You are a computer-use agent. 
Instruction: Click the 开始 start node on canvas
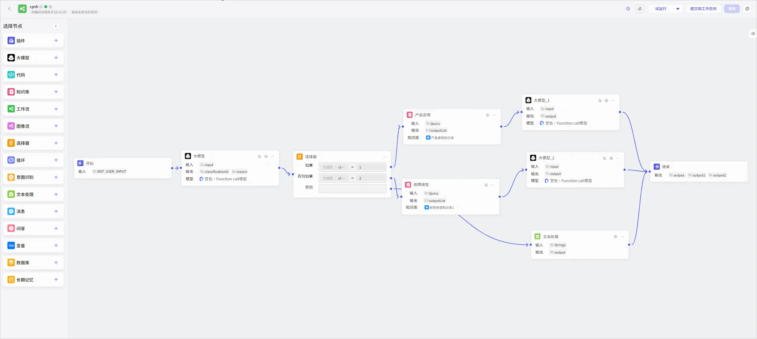point(123,168)
